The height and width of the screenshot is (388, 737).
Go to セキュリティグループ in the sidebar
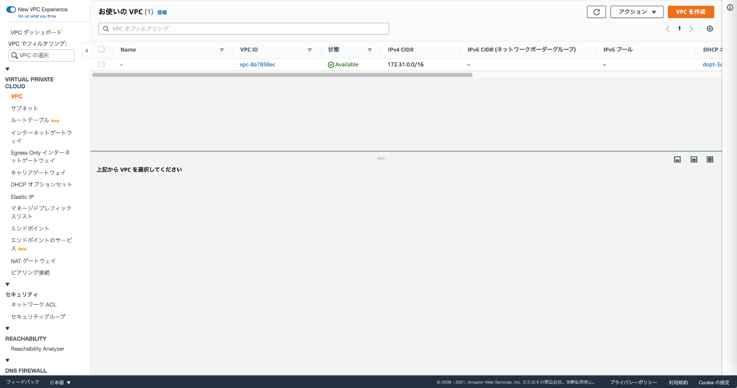[38, 317]
